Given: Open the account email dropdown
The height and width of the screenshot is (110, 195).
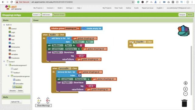Looking at the screenshot, I should click(x=179, y=8).
